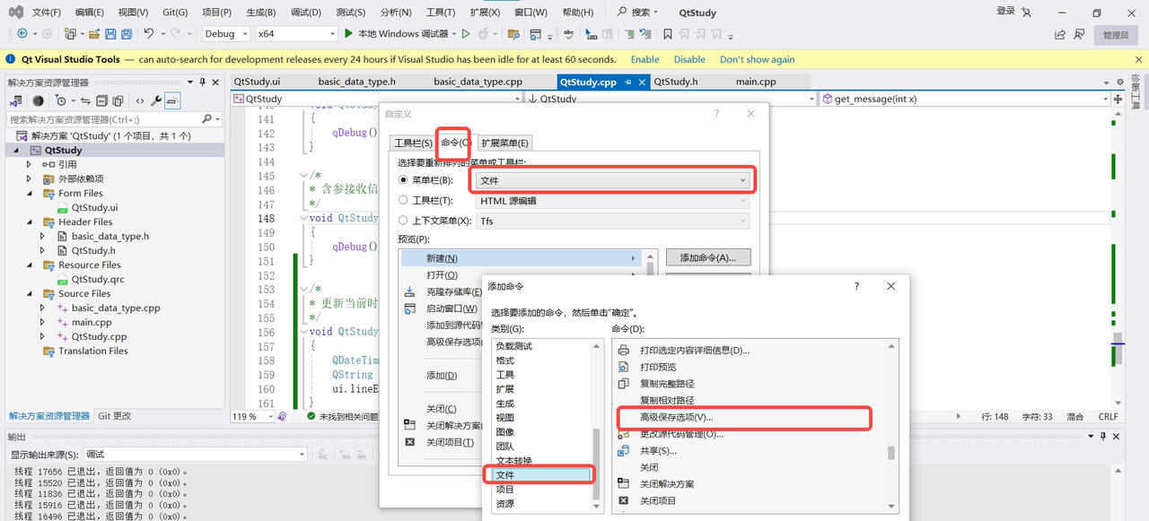Collapse all items in Solution Explorer
This screenshot has height=521, width=1149.
pos(102,100)
